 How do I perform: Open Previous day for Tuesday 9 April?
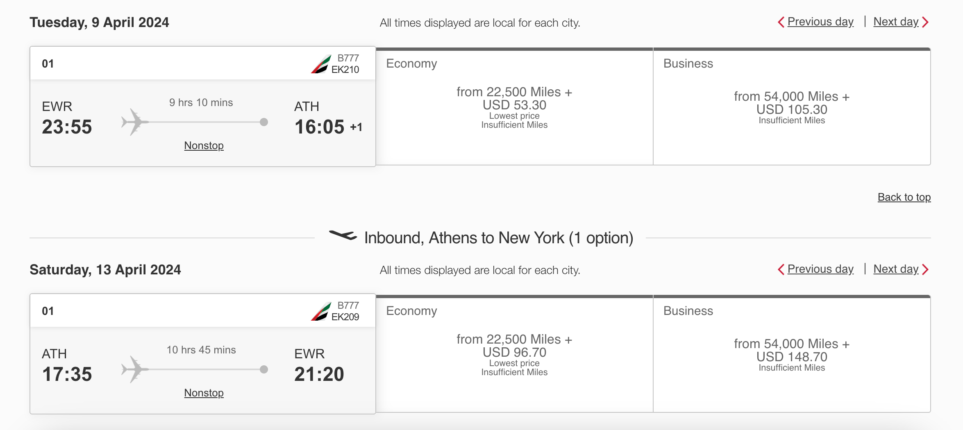(x=820, y=22)
